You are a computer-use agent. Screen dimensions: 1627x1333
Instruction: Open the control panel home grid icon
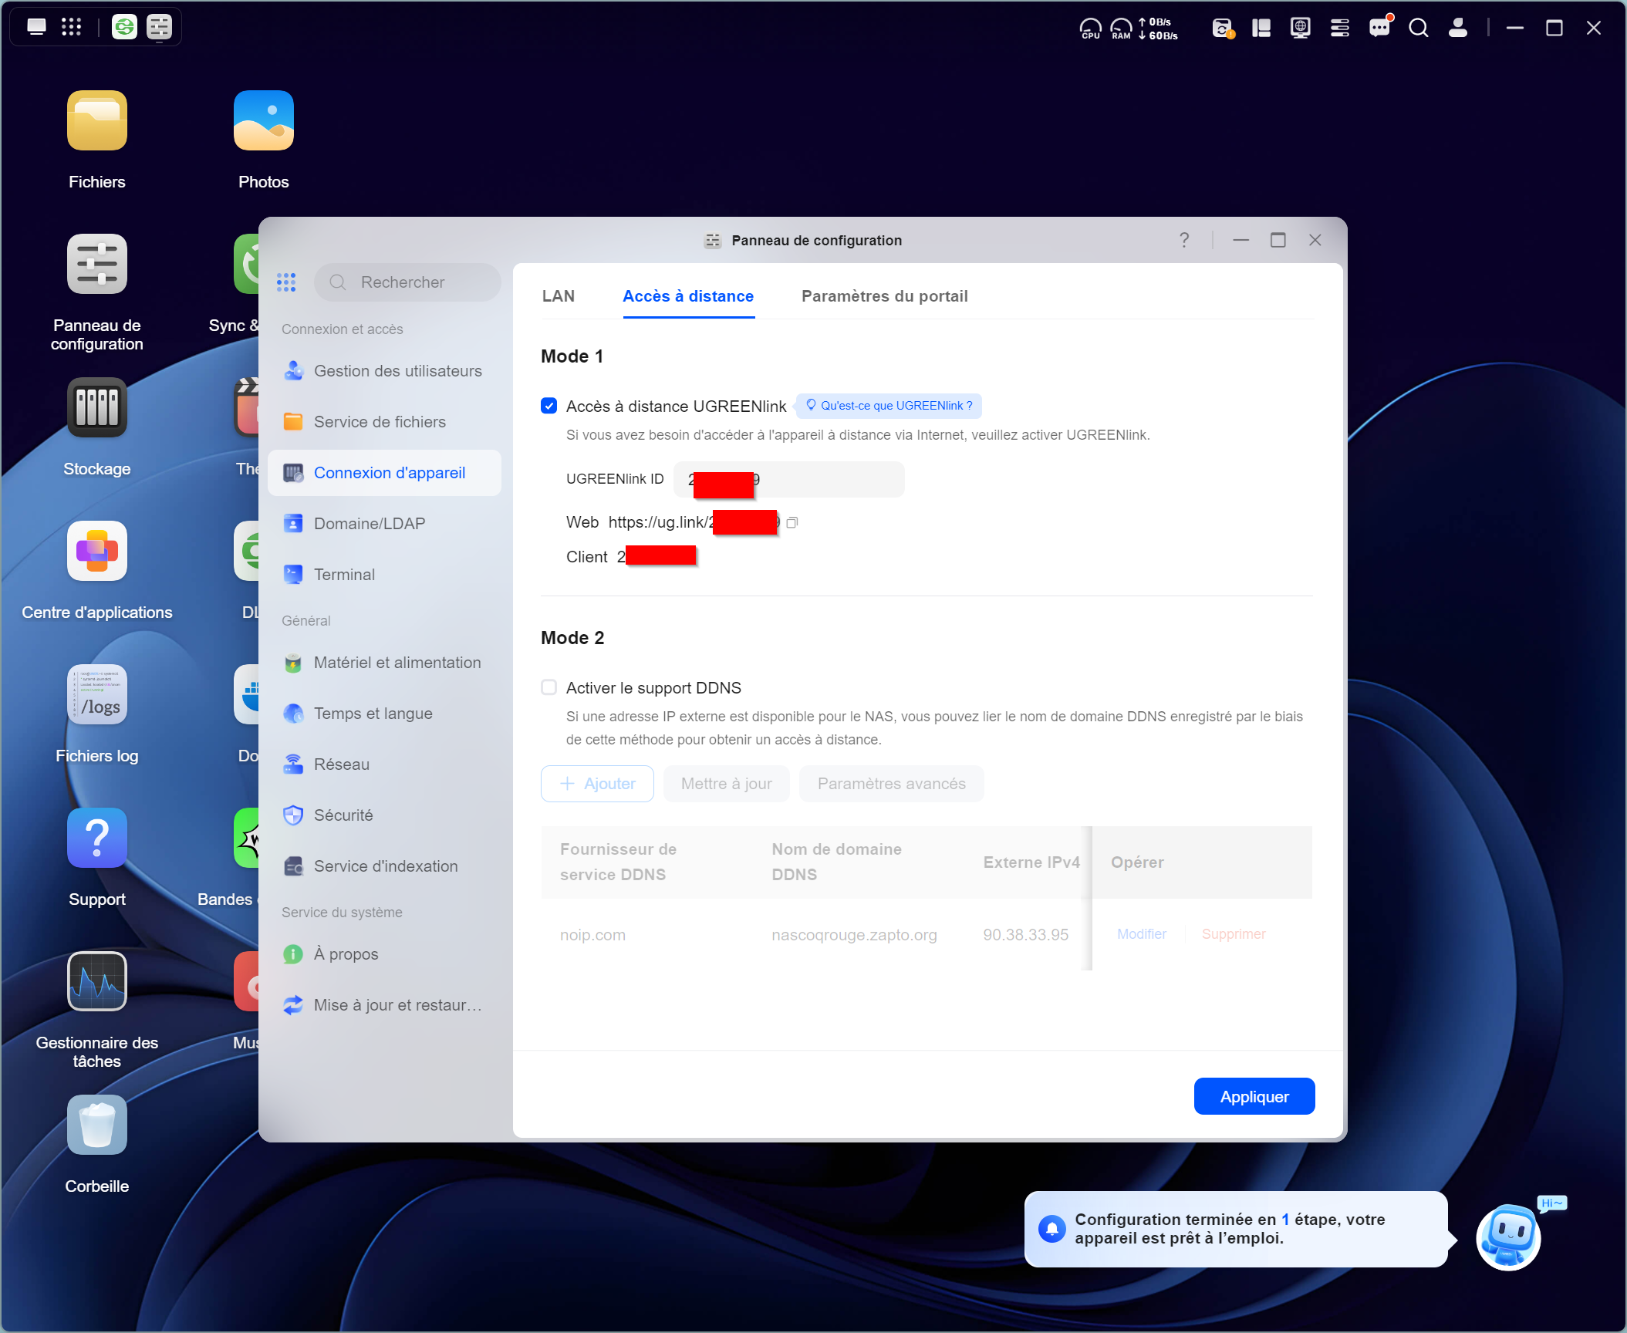(286, 282)
